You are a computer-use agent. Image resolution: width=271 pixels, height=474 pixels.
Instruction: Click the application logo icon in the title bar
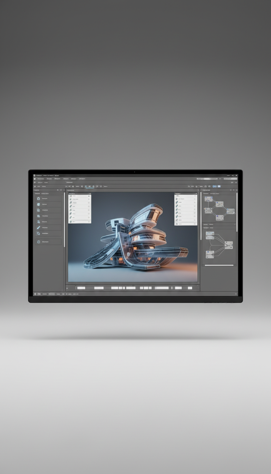click(x=35, y=175)
